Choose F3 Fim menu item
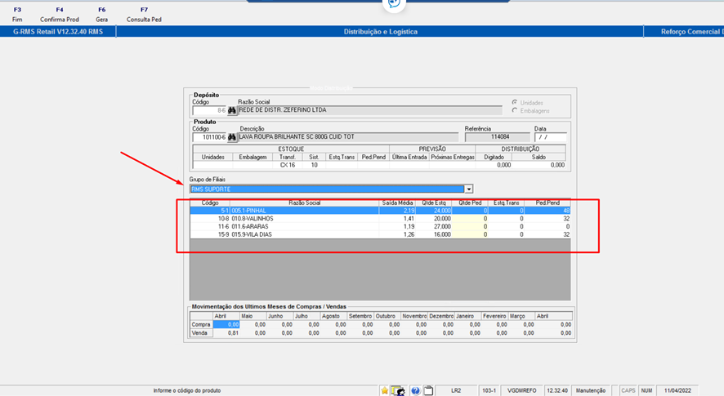Screen dimensions: 724x396 click(17, 15)
